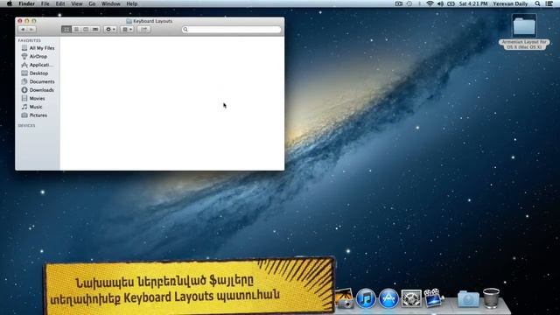Open the gear Action dropdown in Finder toolbar
560x315 pixels.
click(110, 29)
